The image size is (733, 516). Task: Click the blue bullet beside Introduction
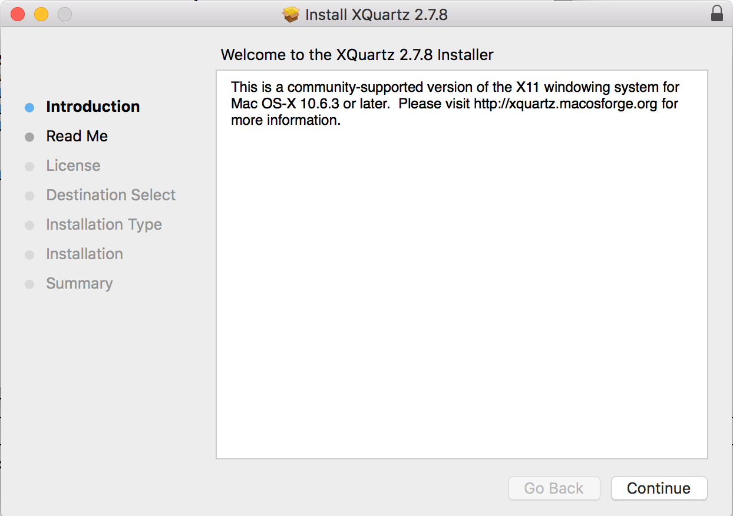29,107
